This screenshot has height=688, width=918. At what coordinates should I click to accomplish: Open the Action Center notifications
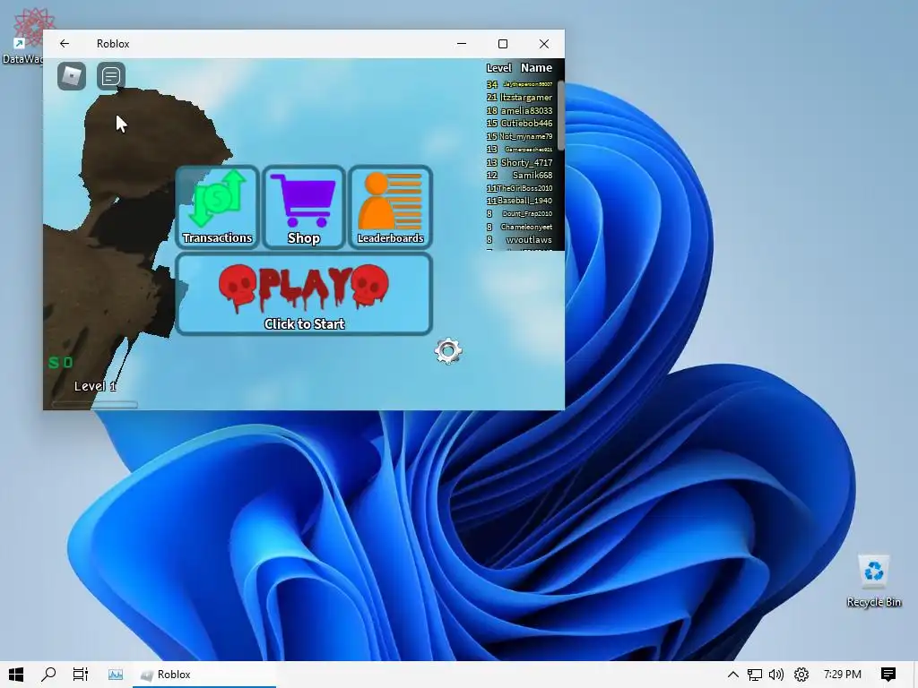[x=888, y=675]
